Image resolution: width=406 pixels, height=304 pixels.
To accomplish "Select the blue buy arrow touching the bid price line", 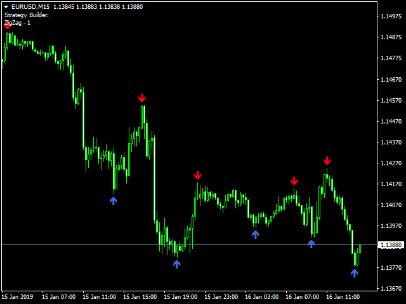I will pyautogui.click(x=311, y=244).
